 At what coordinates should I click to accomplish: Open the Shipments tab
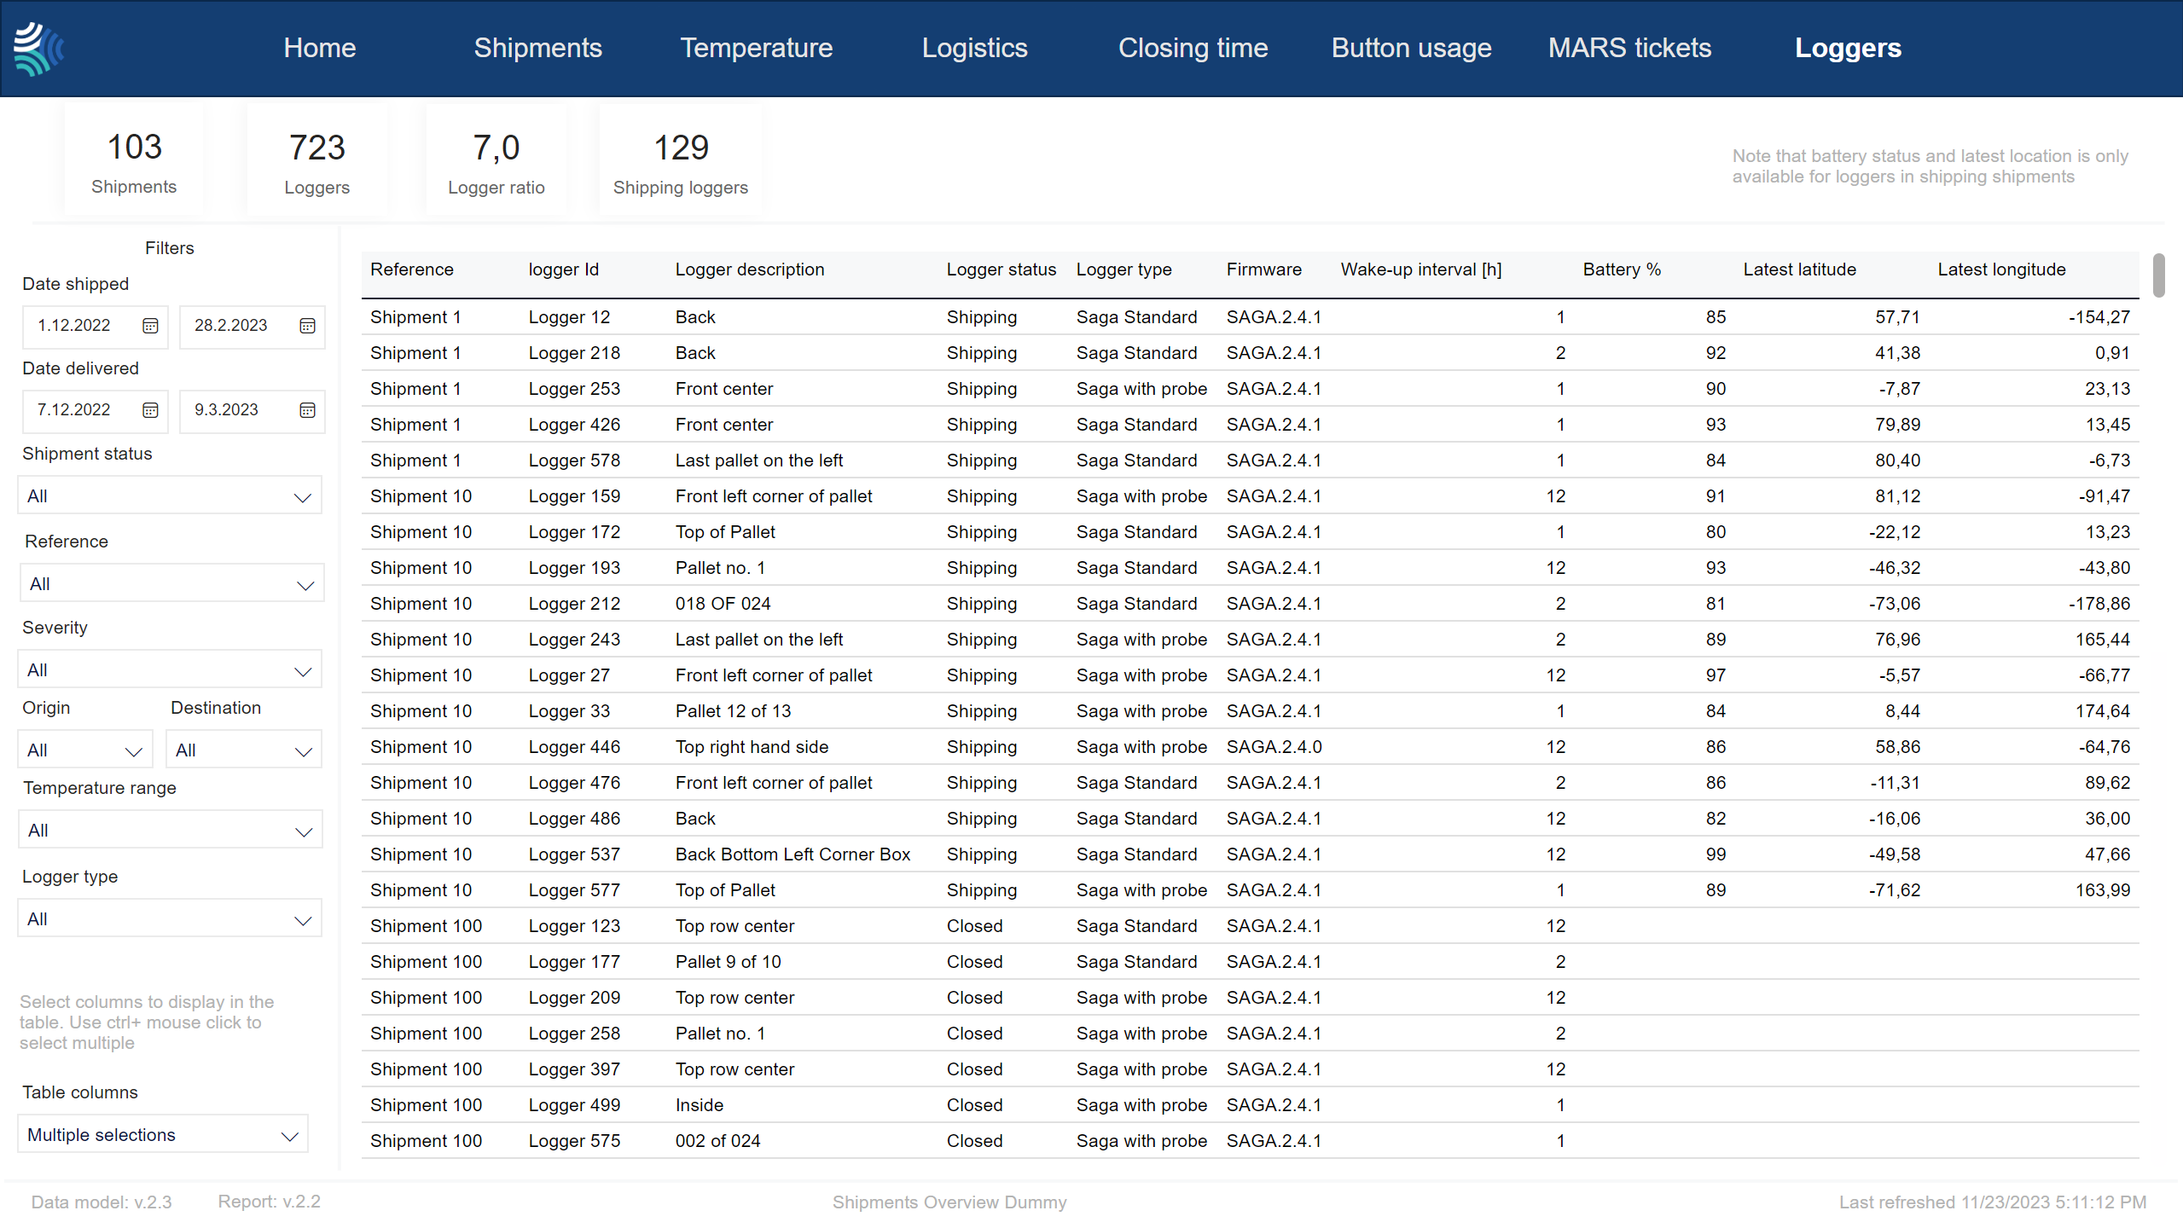coord(538,48)
